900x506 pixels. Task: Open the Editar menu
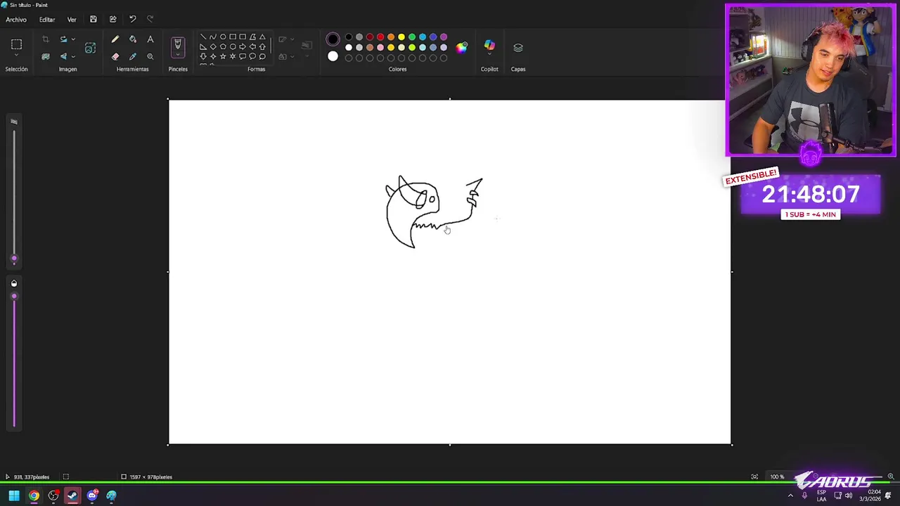pyautogui.click(x=47, y=20)
